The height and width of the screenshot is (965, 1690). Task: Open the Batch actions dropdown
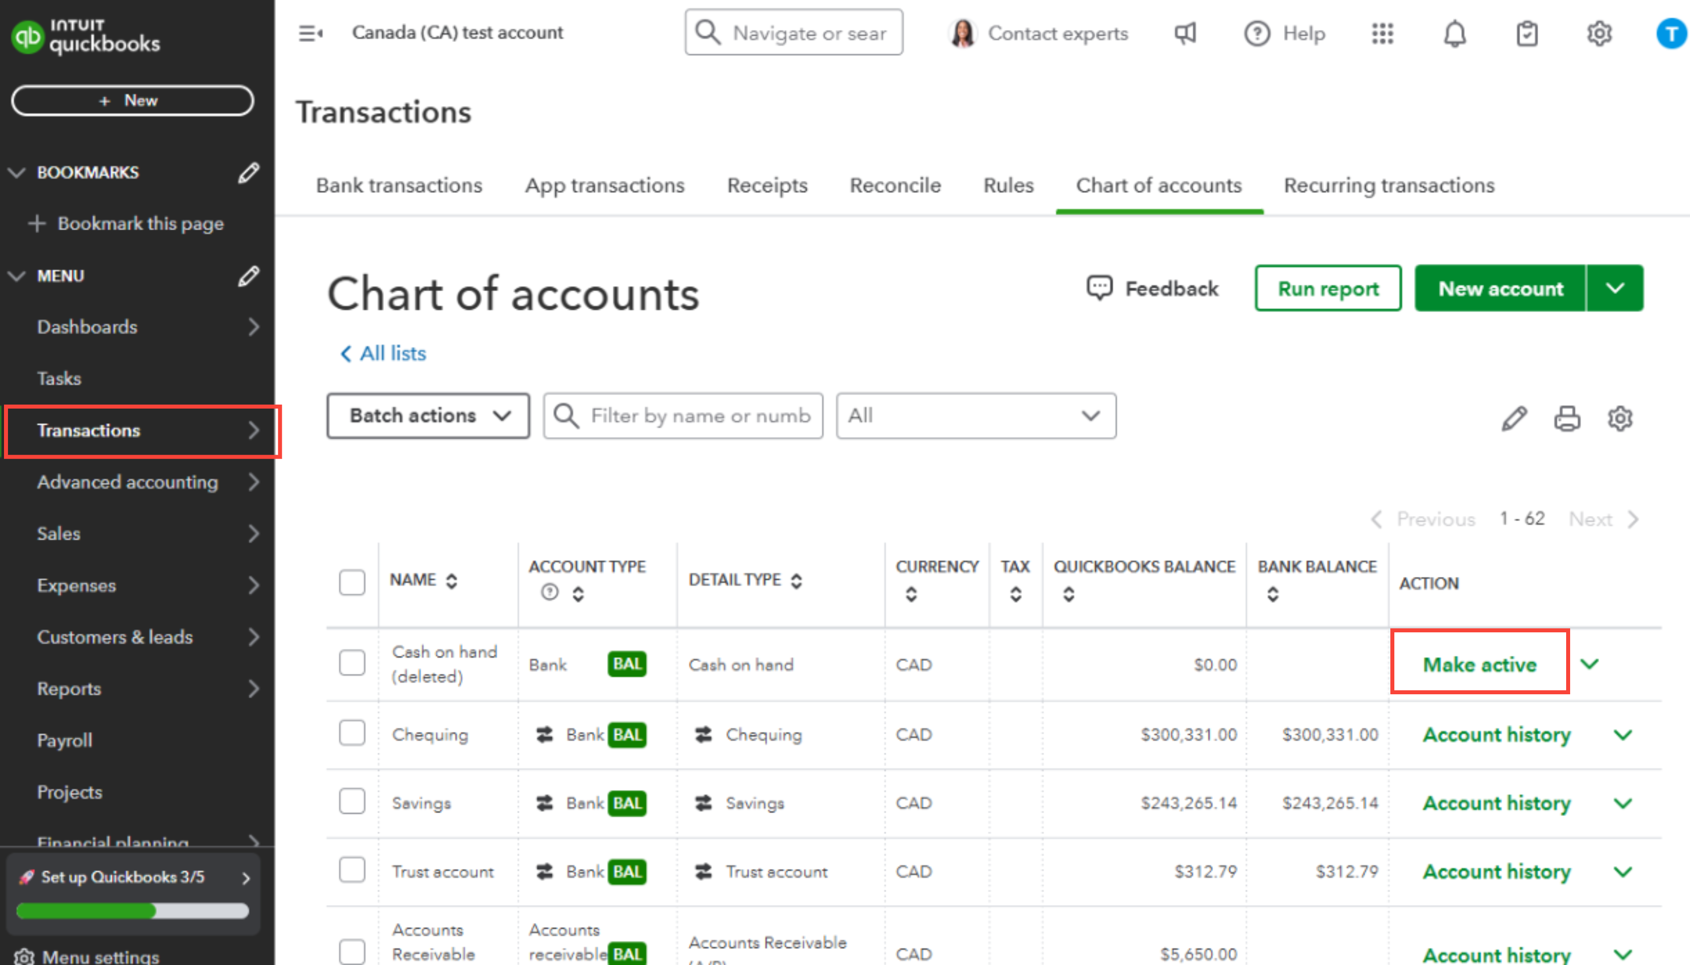[x=428, y=416]
